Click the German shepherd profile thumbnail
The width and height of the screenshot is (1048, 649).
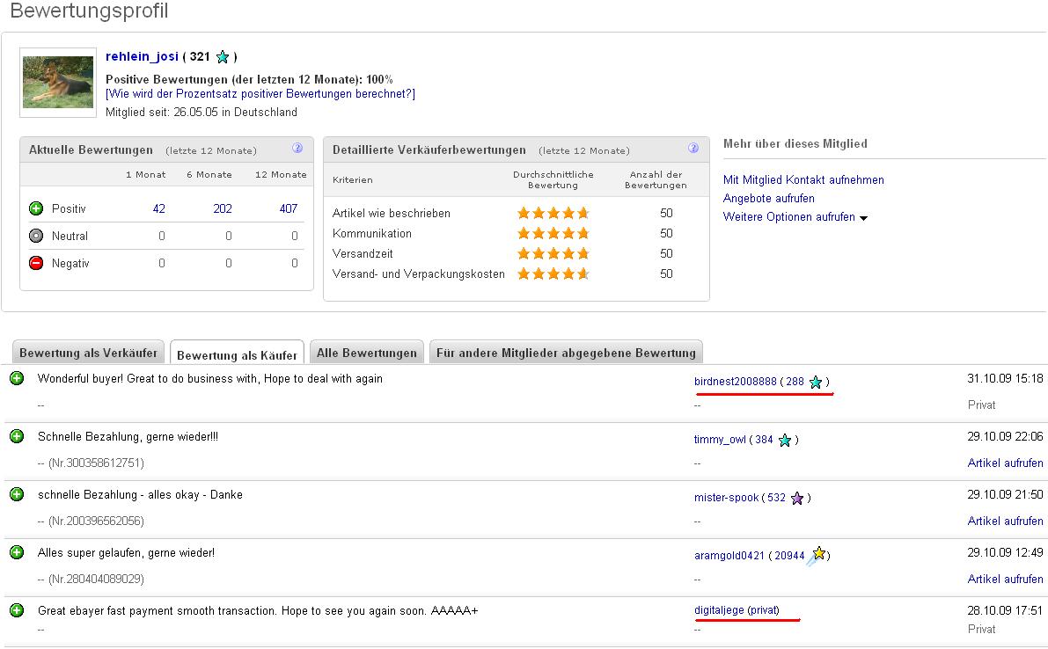click(x=58, y=82)
